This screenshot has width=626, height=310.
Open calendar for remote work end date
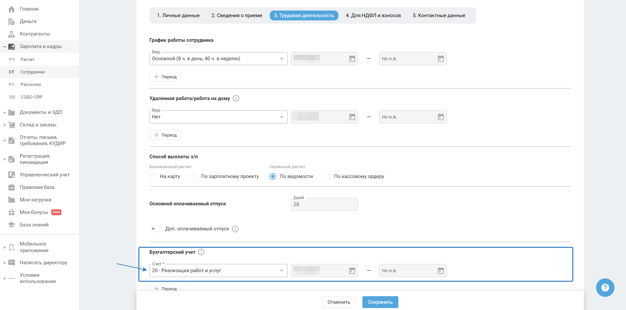(x=441, y=117)
